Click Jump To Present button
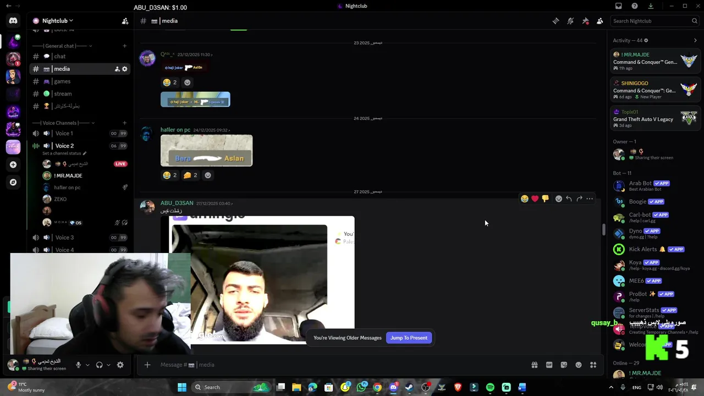The height and width of the screenshot is (396, 704). (409, 338)
